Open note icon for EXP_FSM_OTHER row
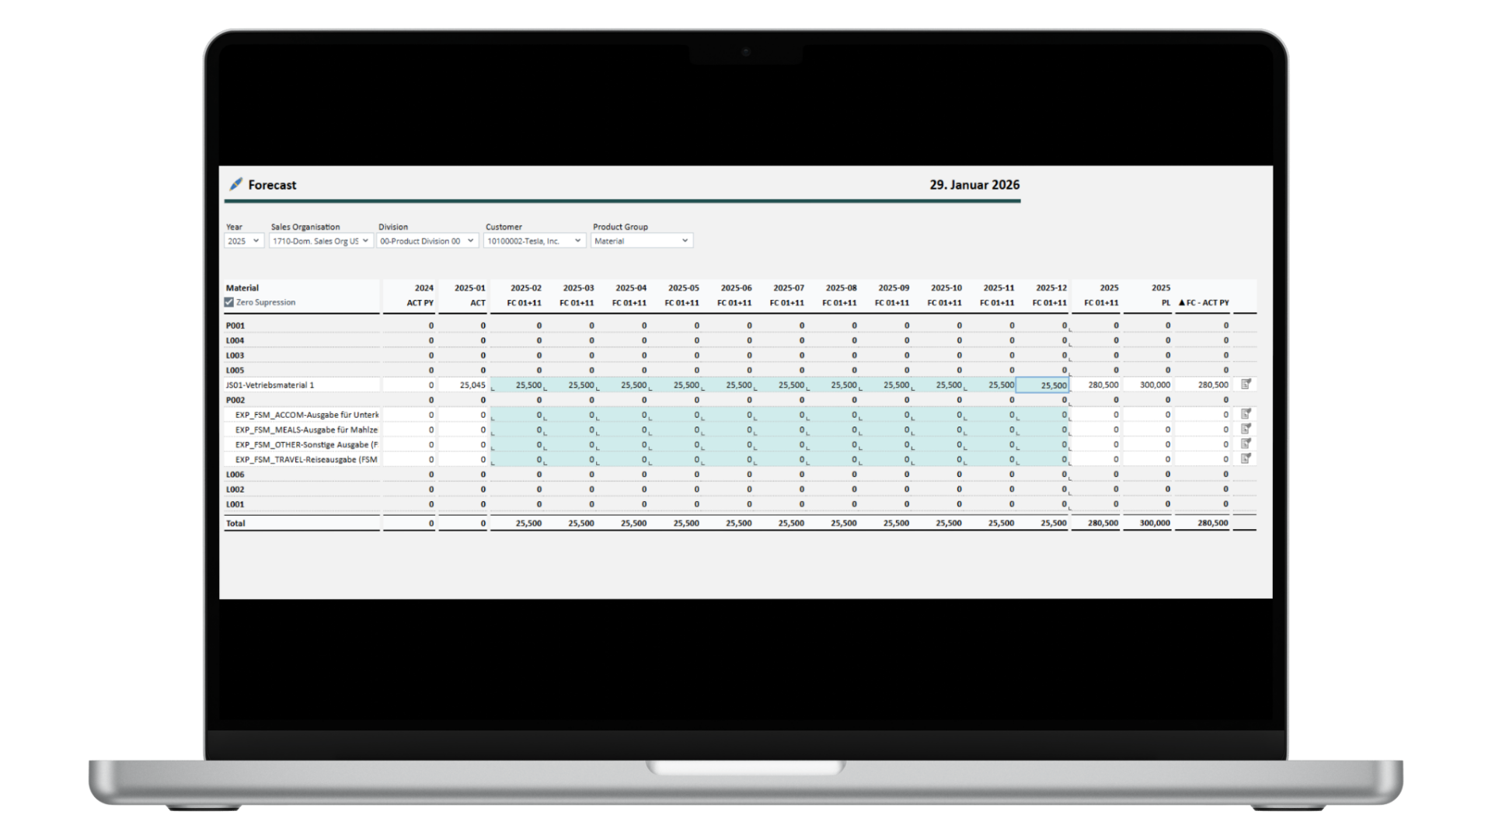The height and width of the screenshot is (839, 1492). (x=1246, y=444)
